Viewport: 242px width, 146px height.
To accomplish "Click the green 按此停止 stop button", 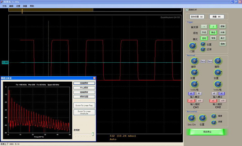I will tap(207, 132).
